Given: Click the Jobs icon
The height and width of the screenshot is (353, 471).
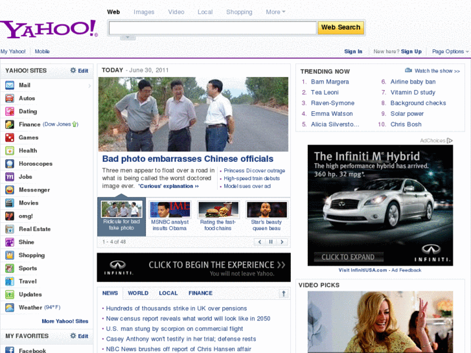Looking at the screenshot, I should [10, 177].
